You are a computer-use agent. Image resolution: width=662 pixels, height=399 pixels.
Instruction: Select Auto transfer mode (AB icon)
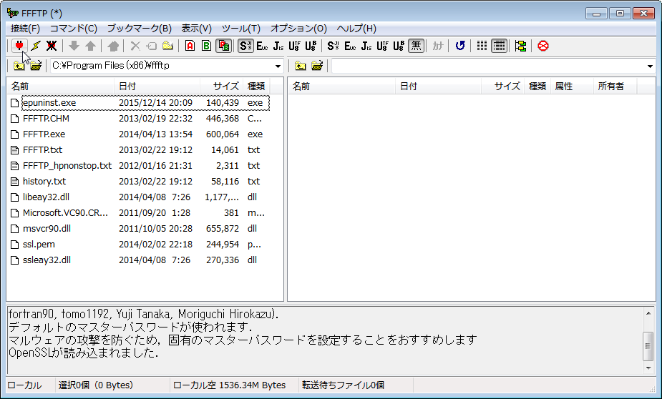pos(223,46)
